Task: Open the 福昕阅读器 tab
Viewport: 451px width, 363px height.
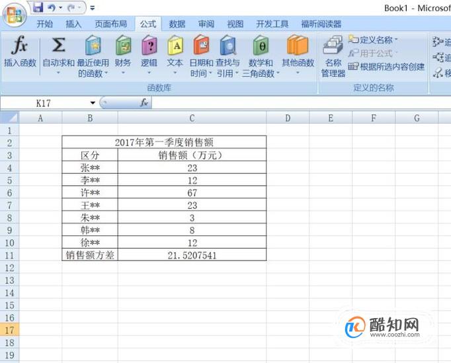Action: [x=321, y=24]
